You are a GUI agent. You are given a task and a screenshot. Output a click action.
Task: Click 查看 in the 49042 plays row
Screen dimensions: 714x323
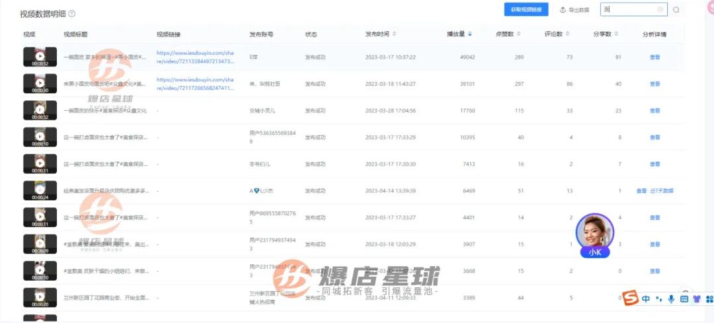654,57
